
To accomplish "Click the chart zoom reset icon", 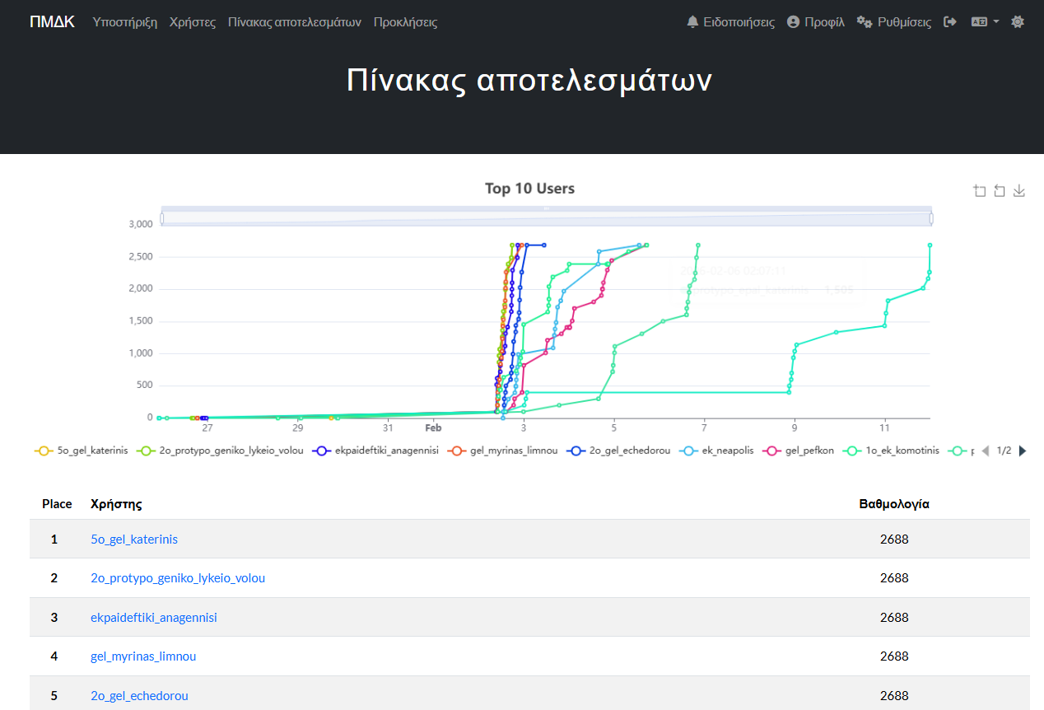I will [x=999, y=191].
